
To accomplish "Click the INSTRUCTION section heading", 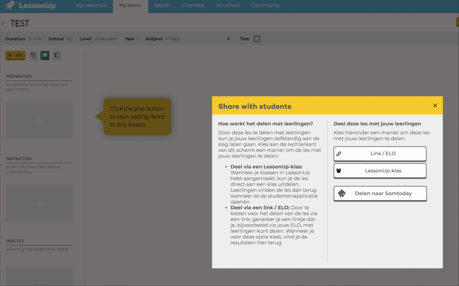I will click(19, 159).
